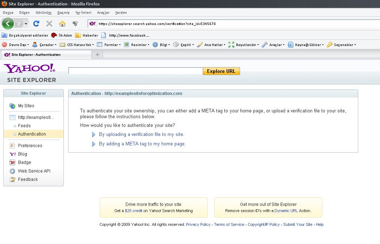Image resolution: width=380 pixels, height=244 pixels.
Task: Expand the Bilgi dropdown
Action: coord(161,45)
